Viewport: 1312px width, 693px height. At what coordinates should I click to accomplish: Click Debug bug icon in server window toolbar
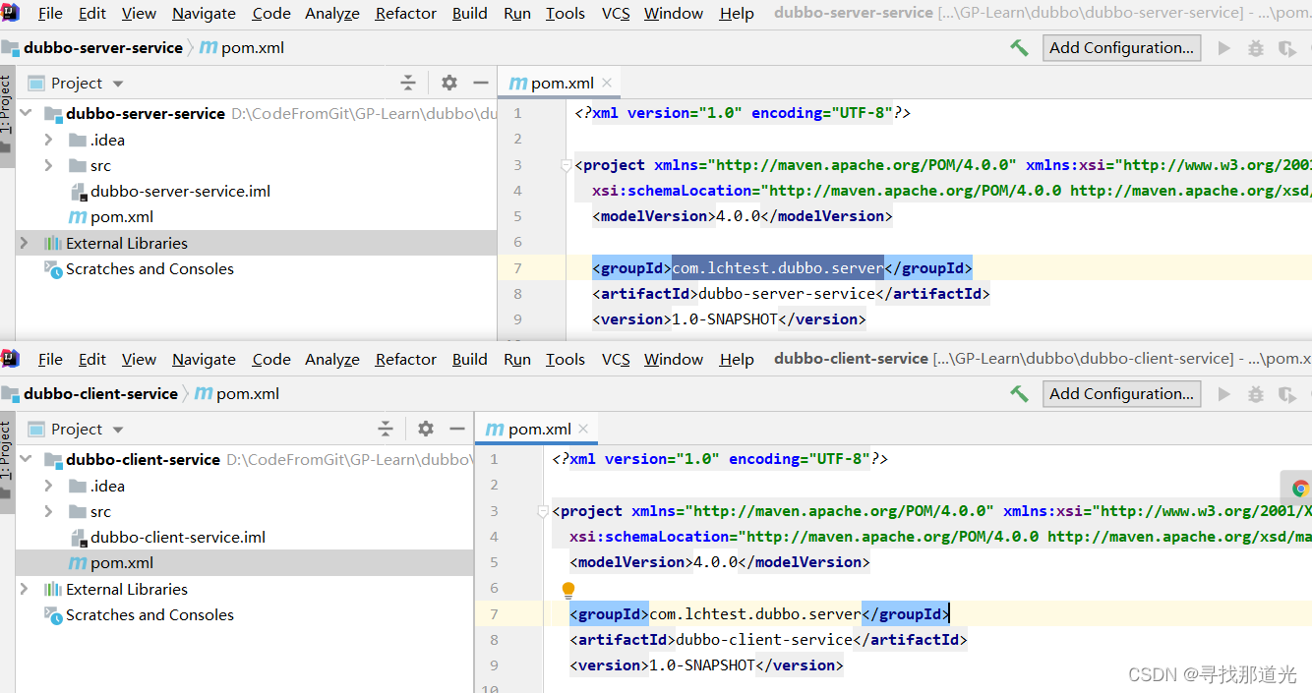1256,47
